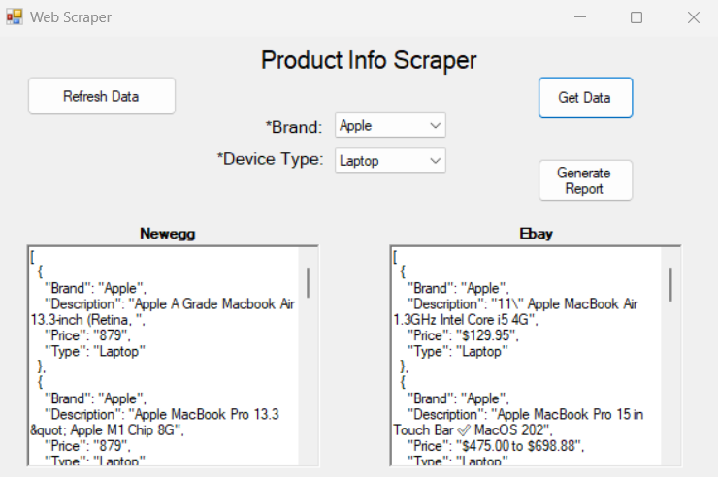Click the Ebay results scrollbar thumb
Screen dimensions: 718x477
[x=670, y=284]
